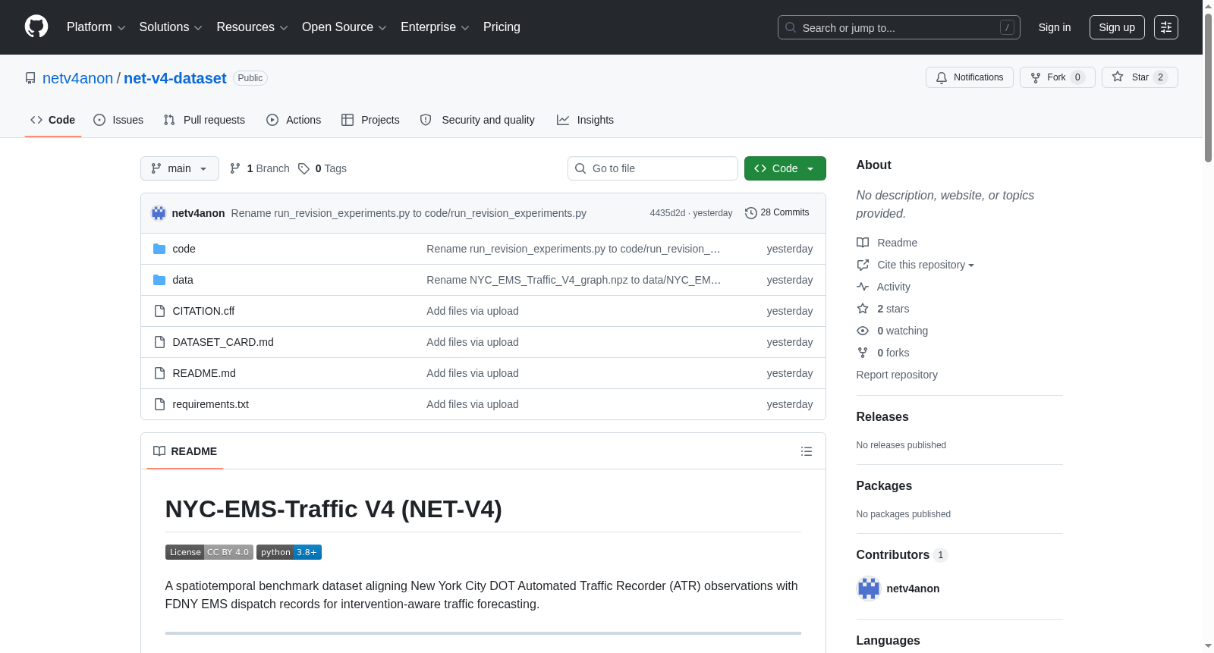Screen dimensions: 1214x653
Task: Click the CITATION.cff file icon
Action: point(159,311)
